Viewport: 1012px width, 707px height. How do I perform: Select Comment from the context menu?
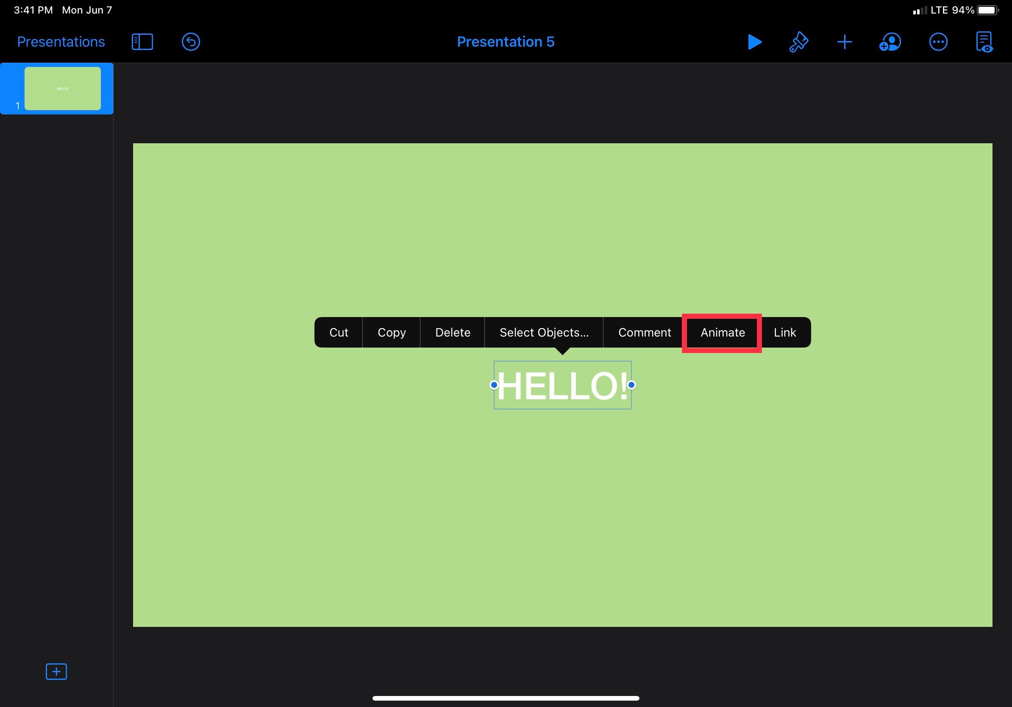coord(645,332)
